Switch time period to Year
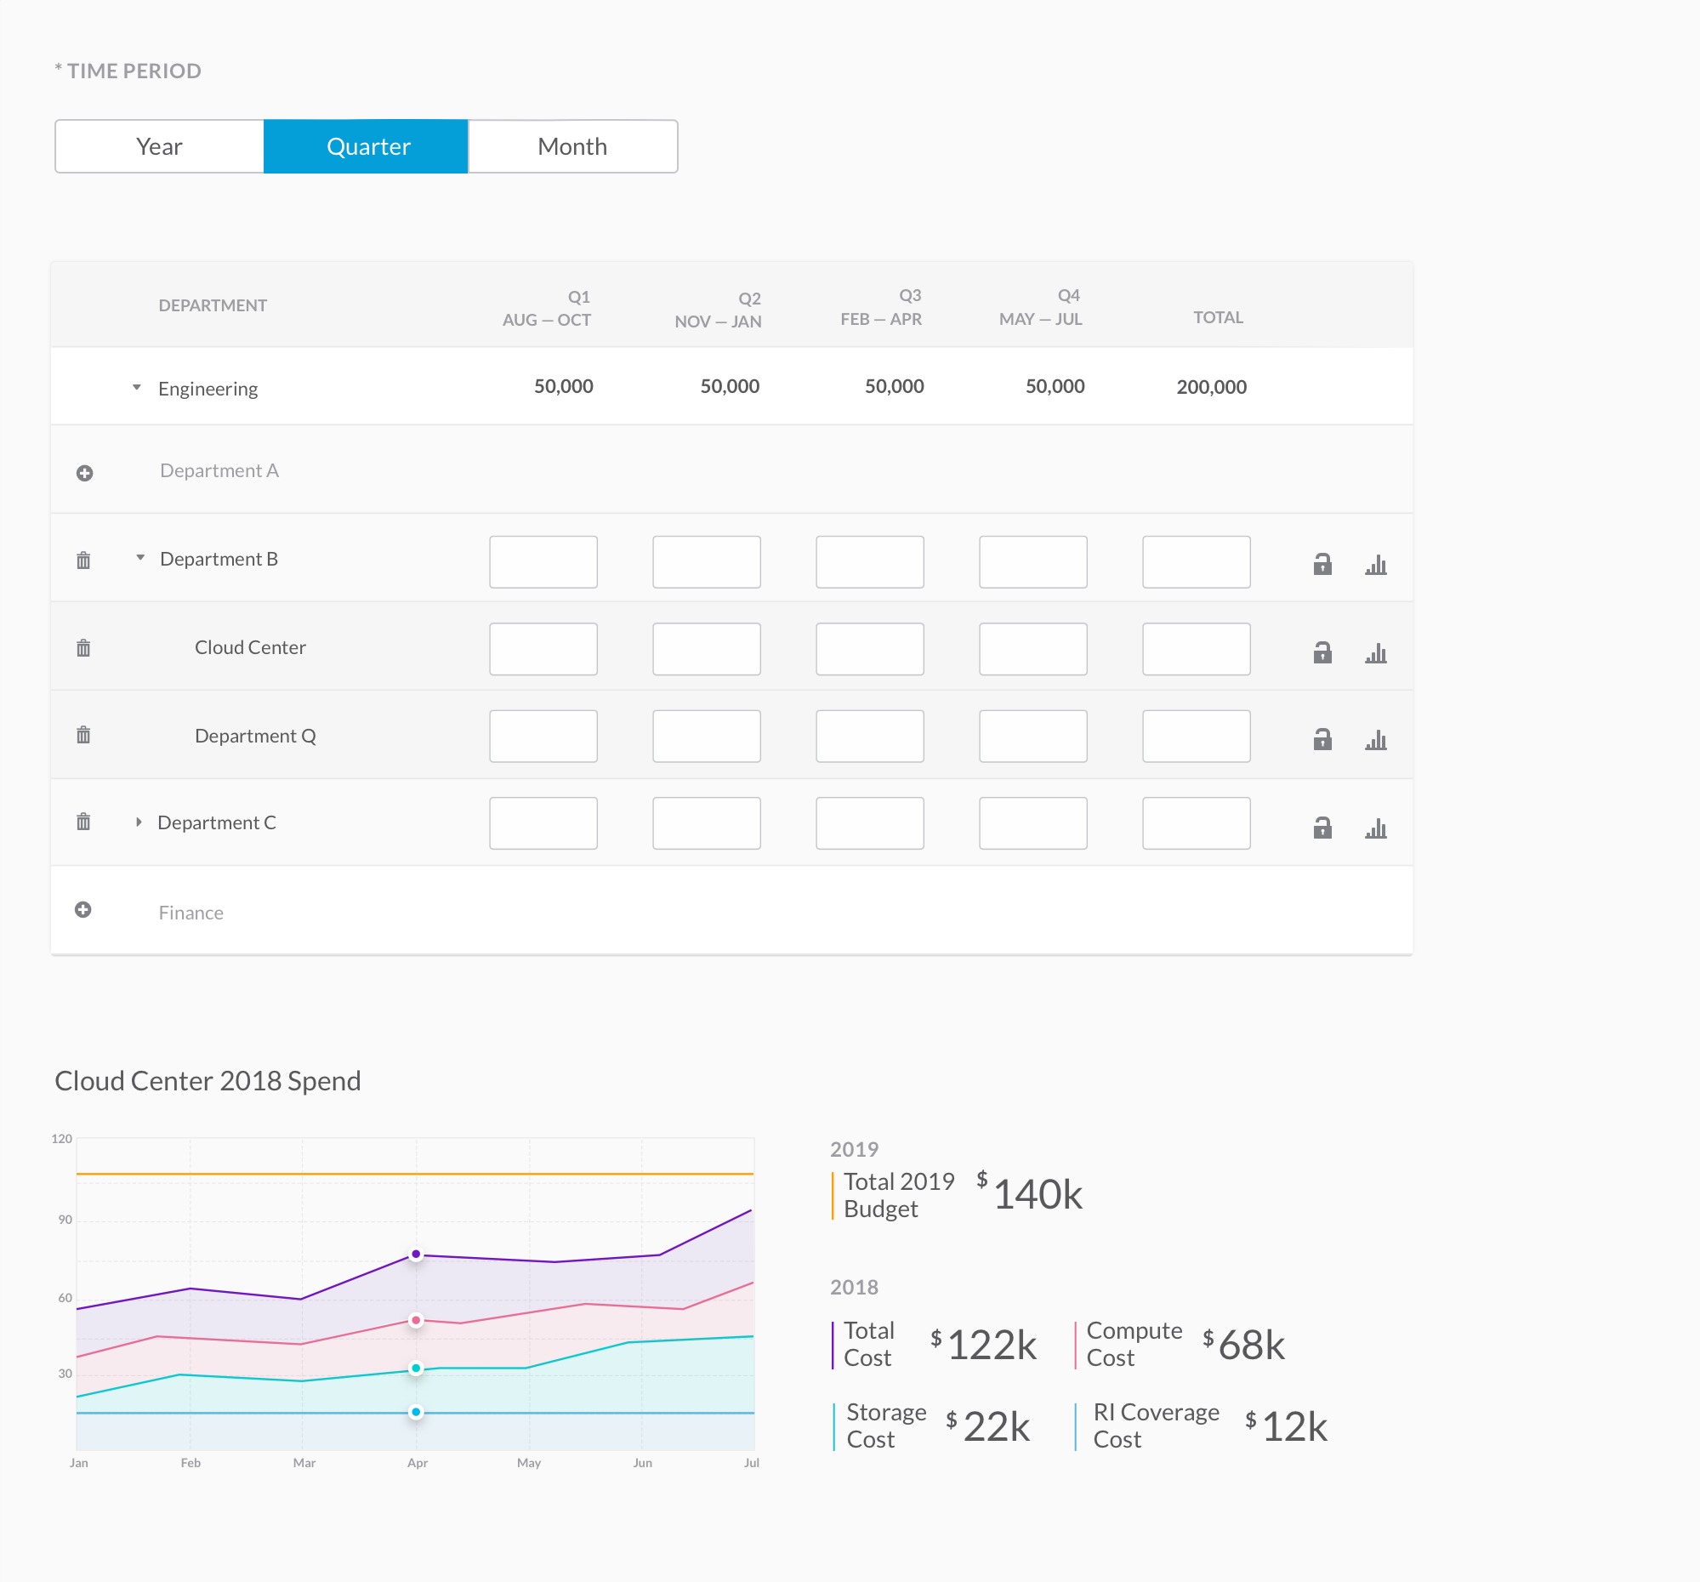Image resolution: width=1700 pixels, height=1582 pixels. (159, 146)
